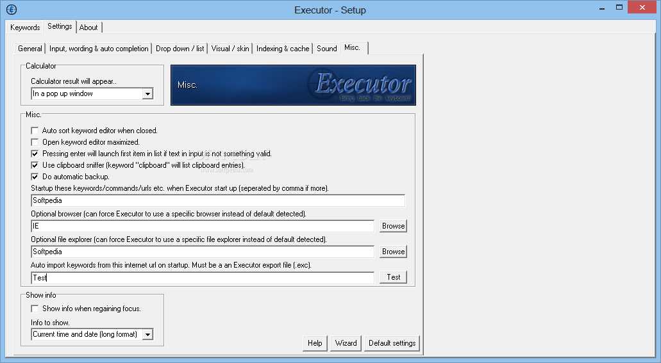Enable Show info when regaining focus
The image size is (661, 363).
[x=35, y=309]
